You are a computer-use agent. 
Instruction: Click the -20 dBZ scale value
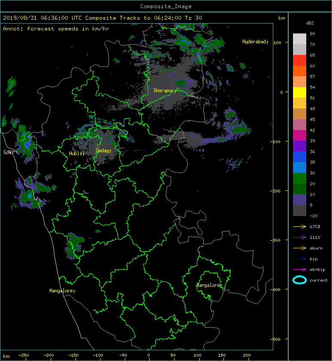click(314, 216)
